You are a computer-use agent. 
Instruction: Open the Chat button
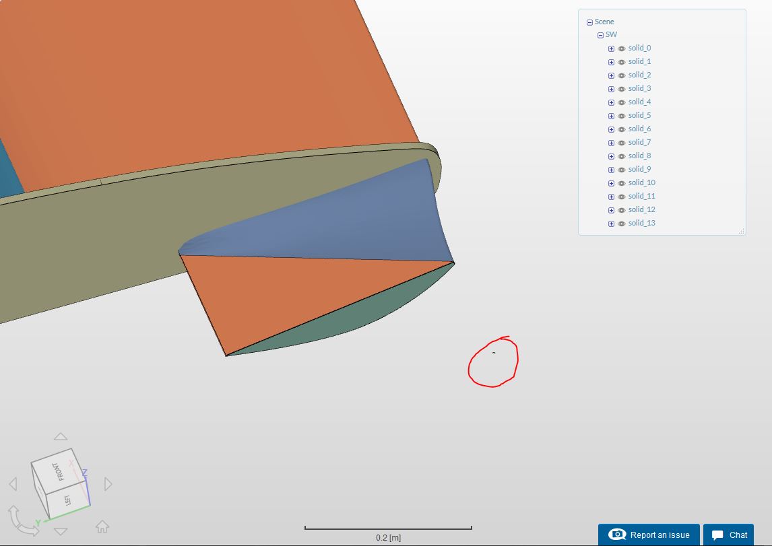pyautogui.click(x=729, y=535)
